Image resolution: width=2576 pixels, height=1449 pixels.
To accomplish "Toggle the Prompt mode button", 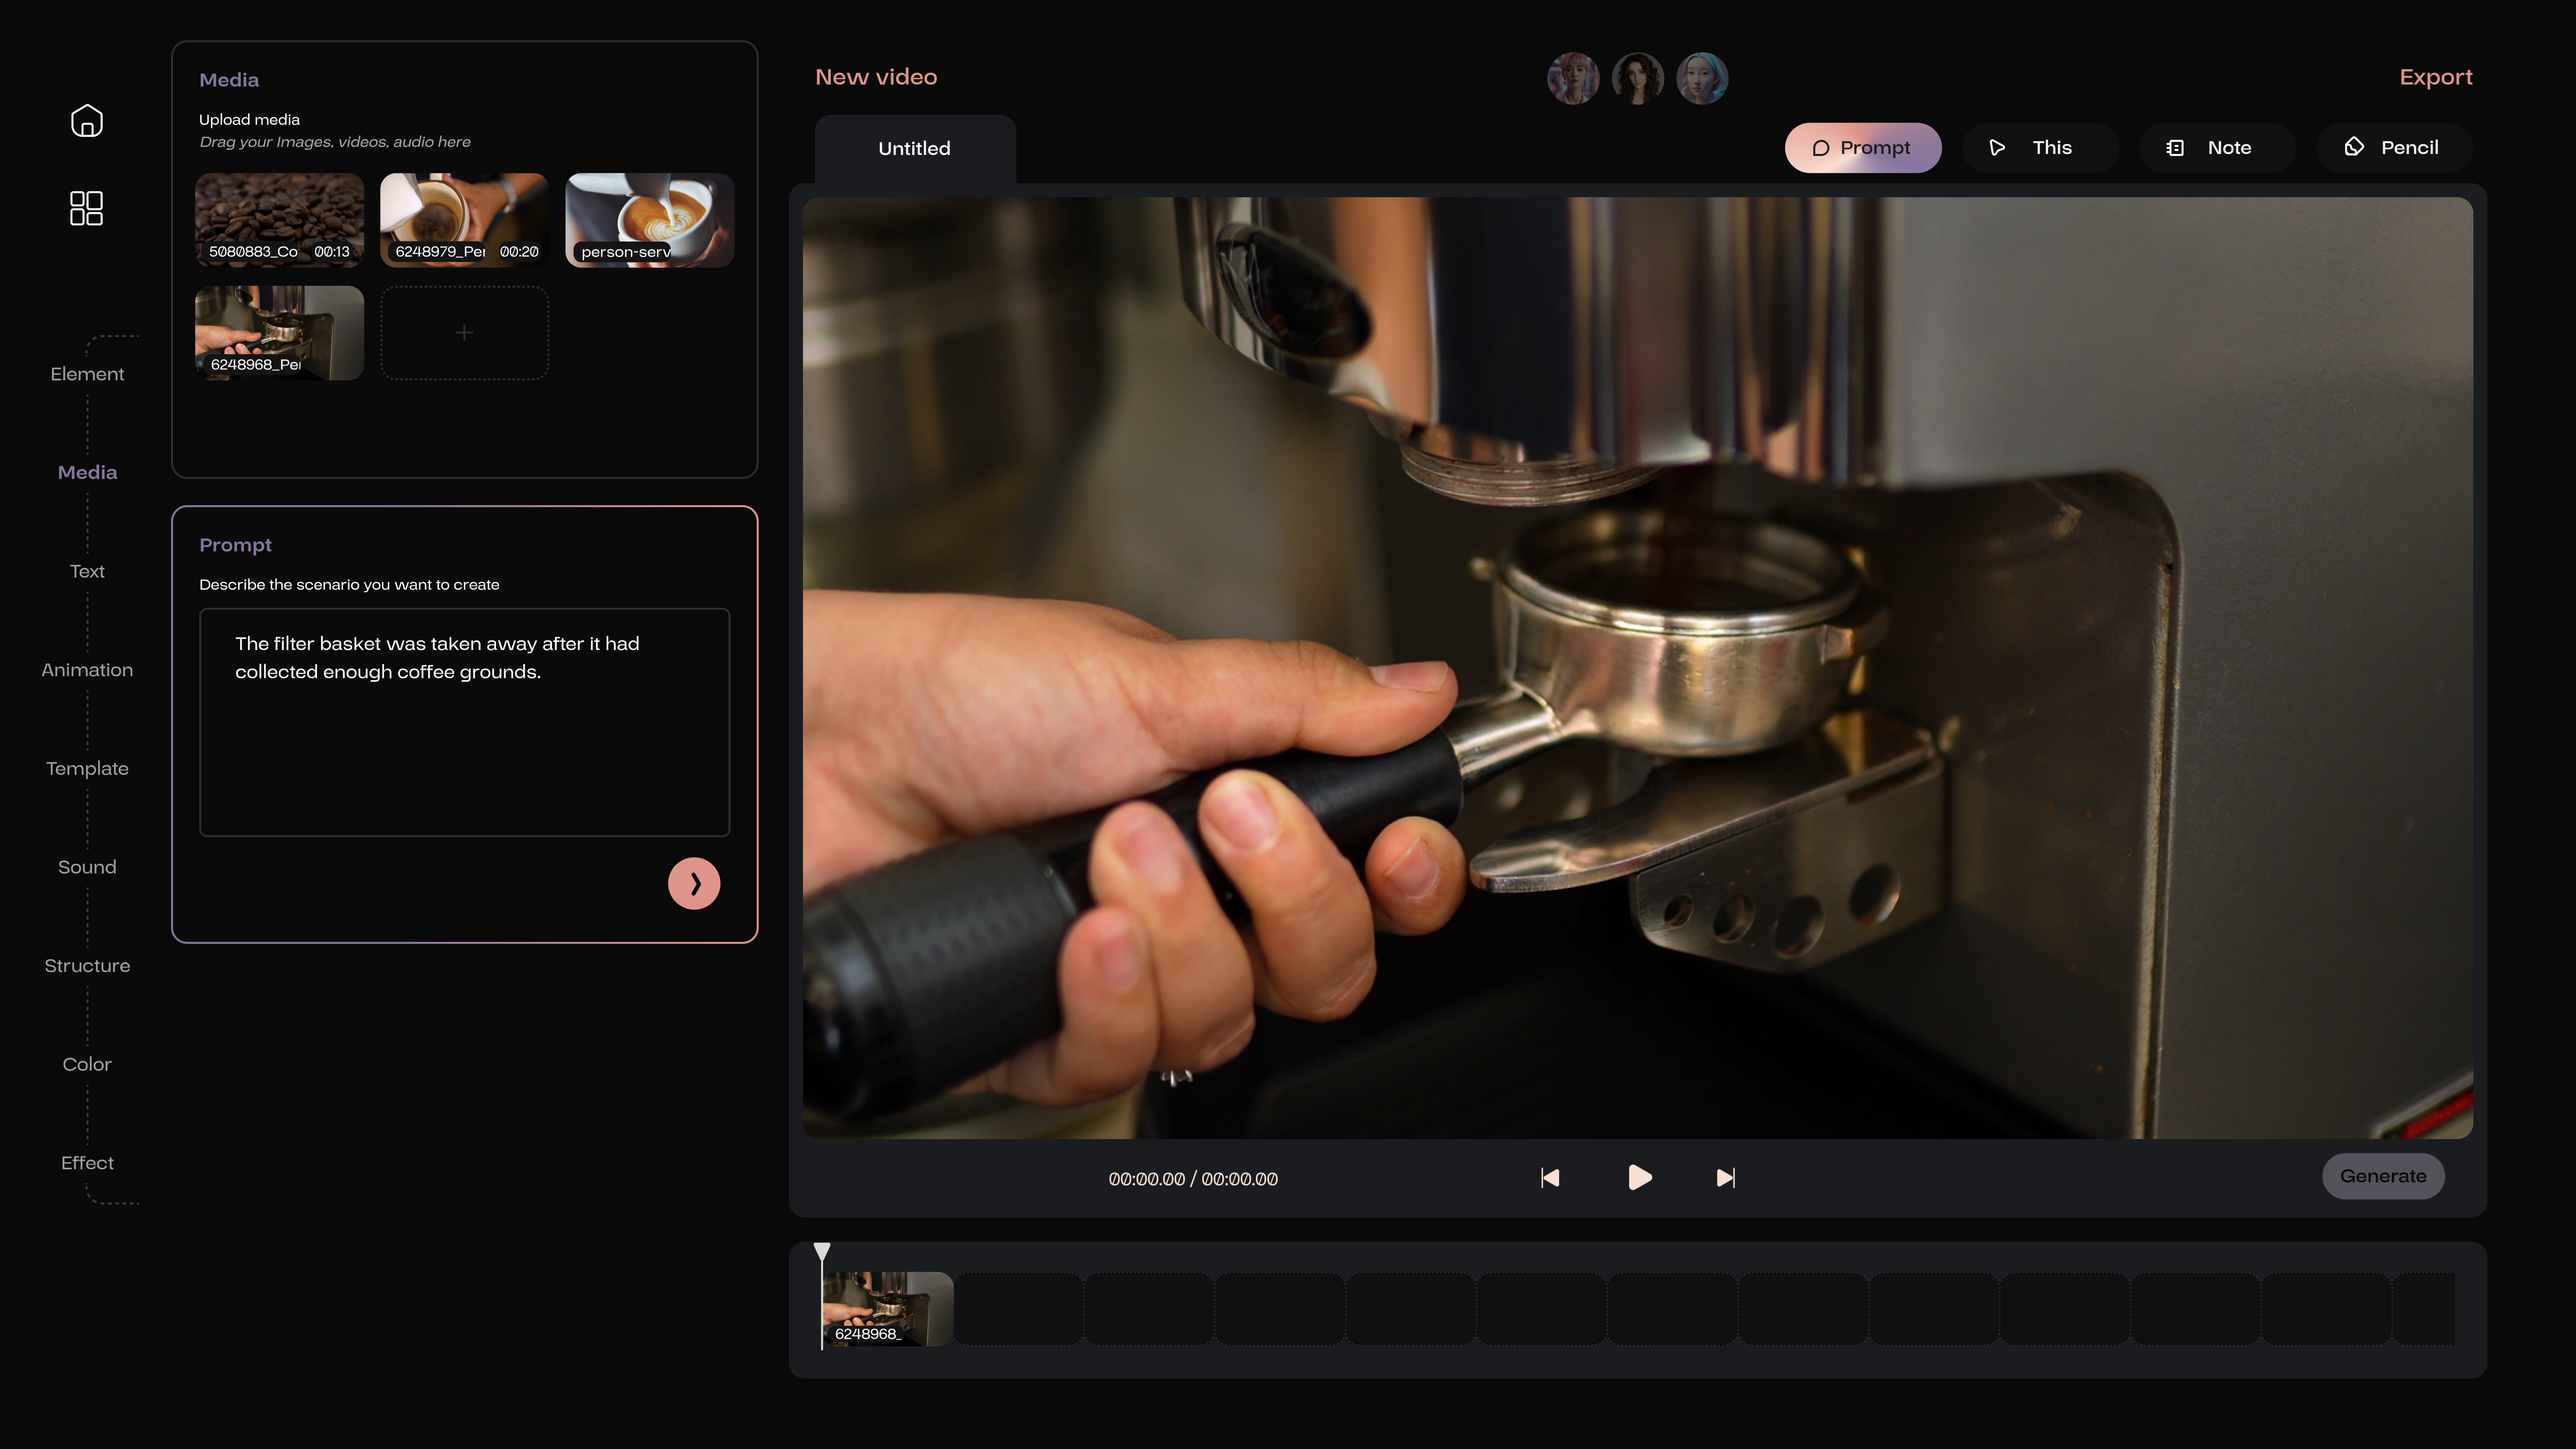I will (1862, 148).
